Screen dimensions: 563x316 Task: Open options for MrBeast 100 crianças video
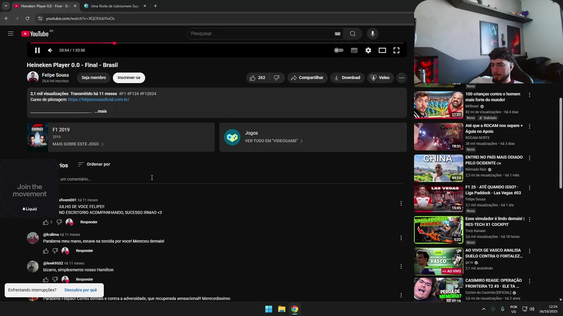click(x=530, y=95)
